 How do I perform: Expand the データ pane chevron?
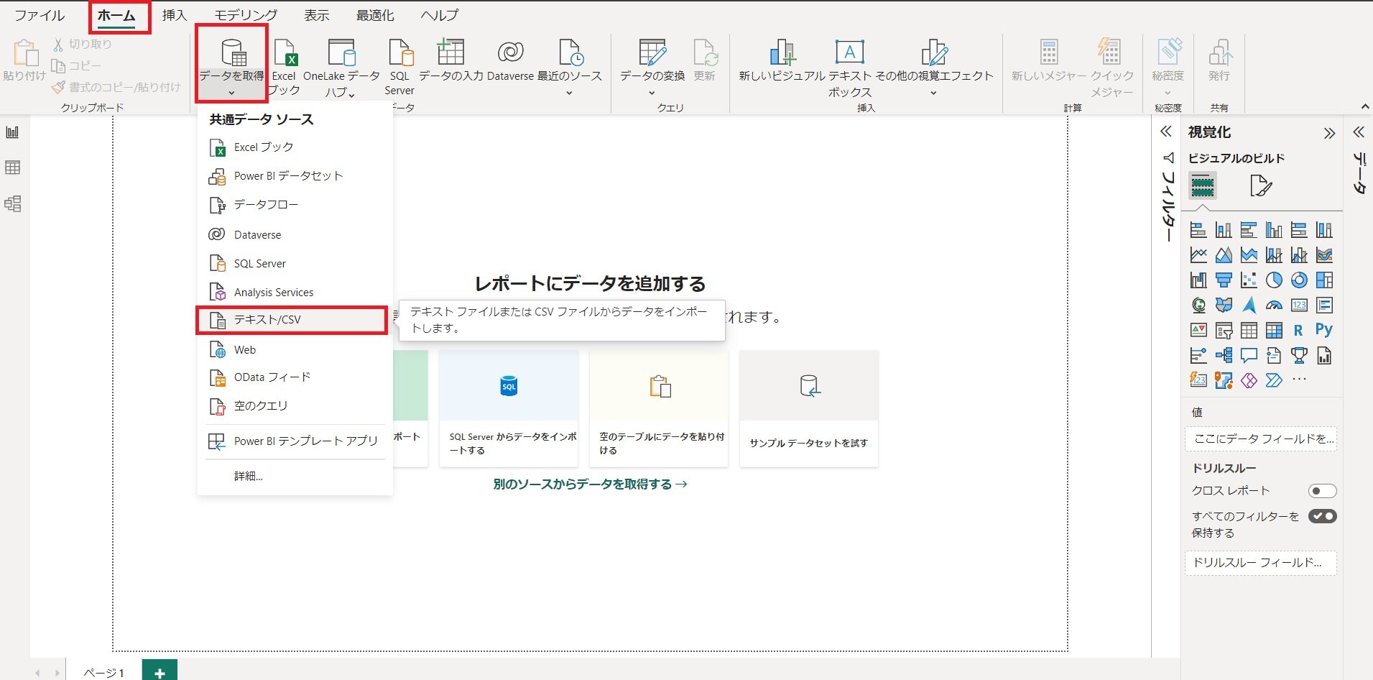click(1359, 132)
